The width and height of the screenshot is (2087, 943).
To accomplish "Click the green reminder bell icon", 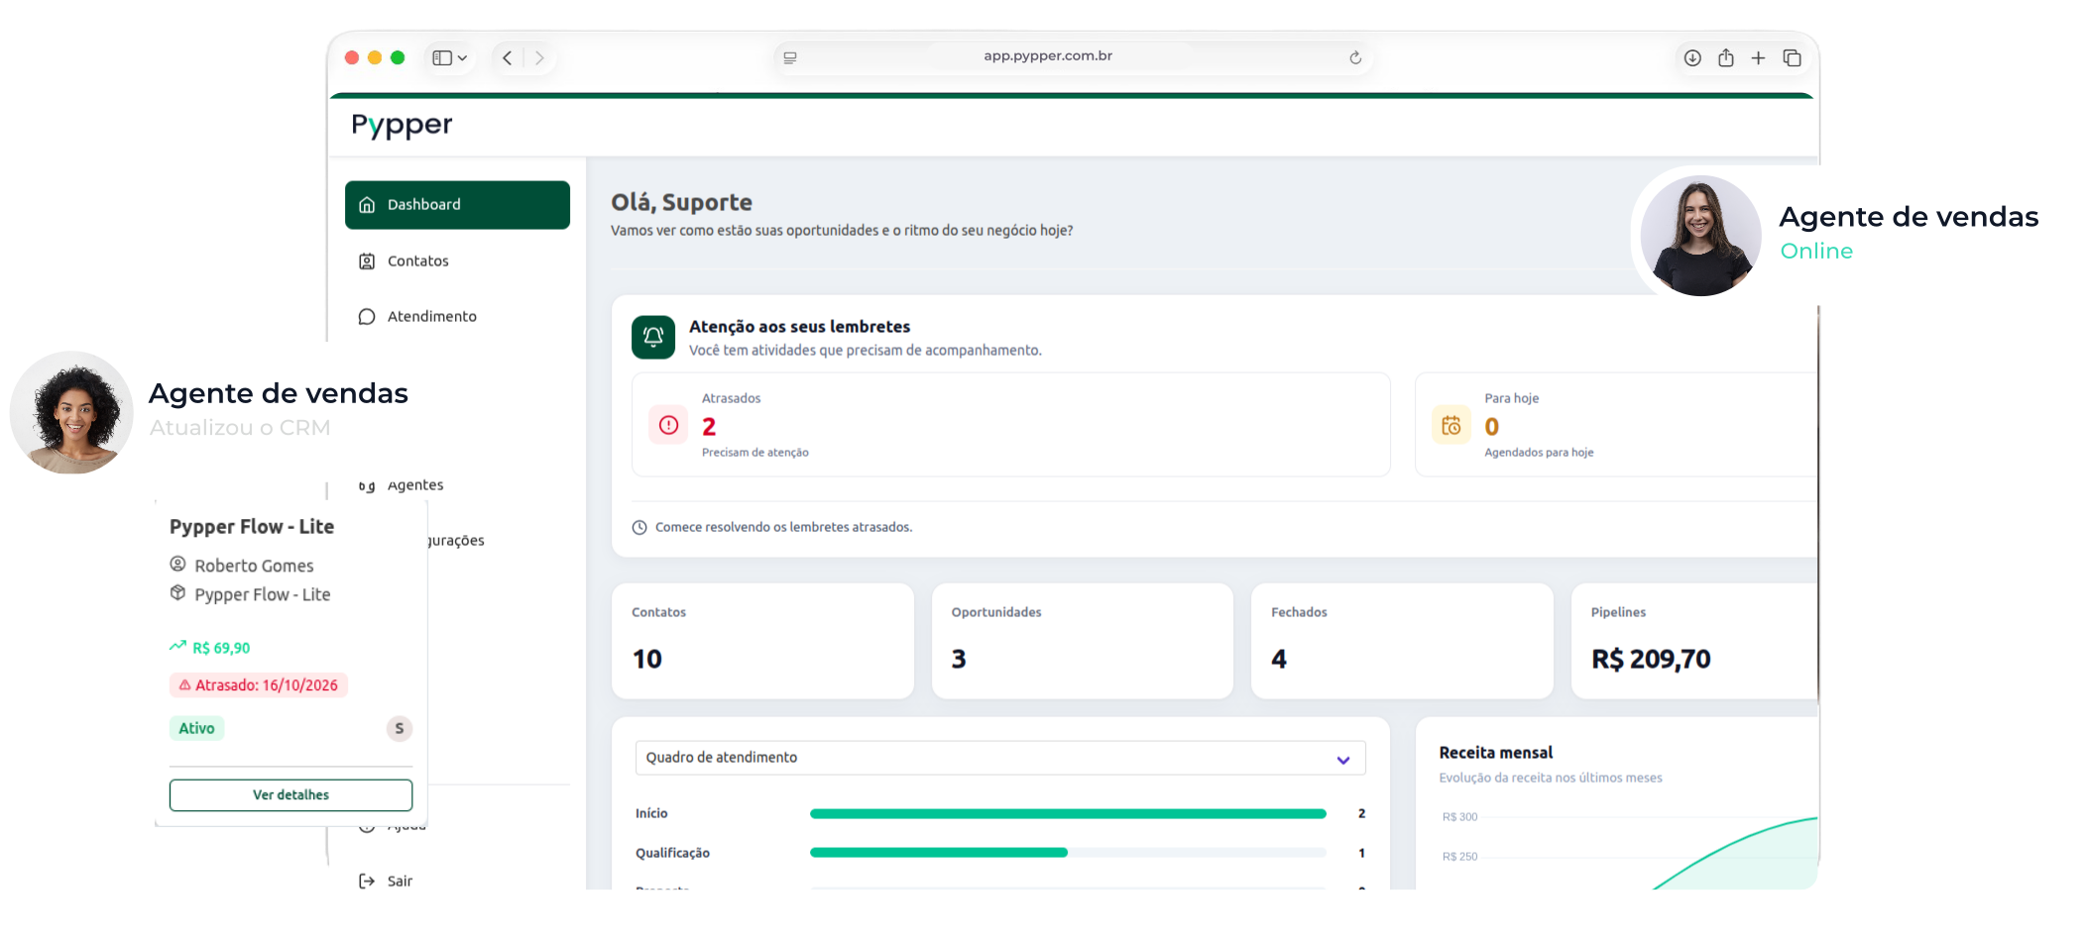I will click(653, 338).
